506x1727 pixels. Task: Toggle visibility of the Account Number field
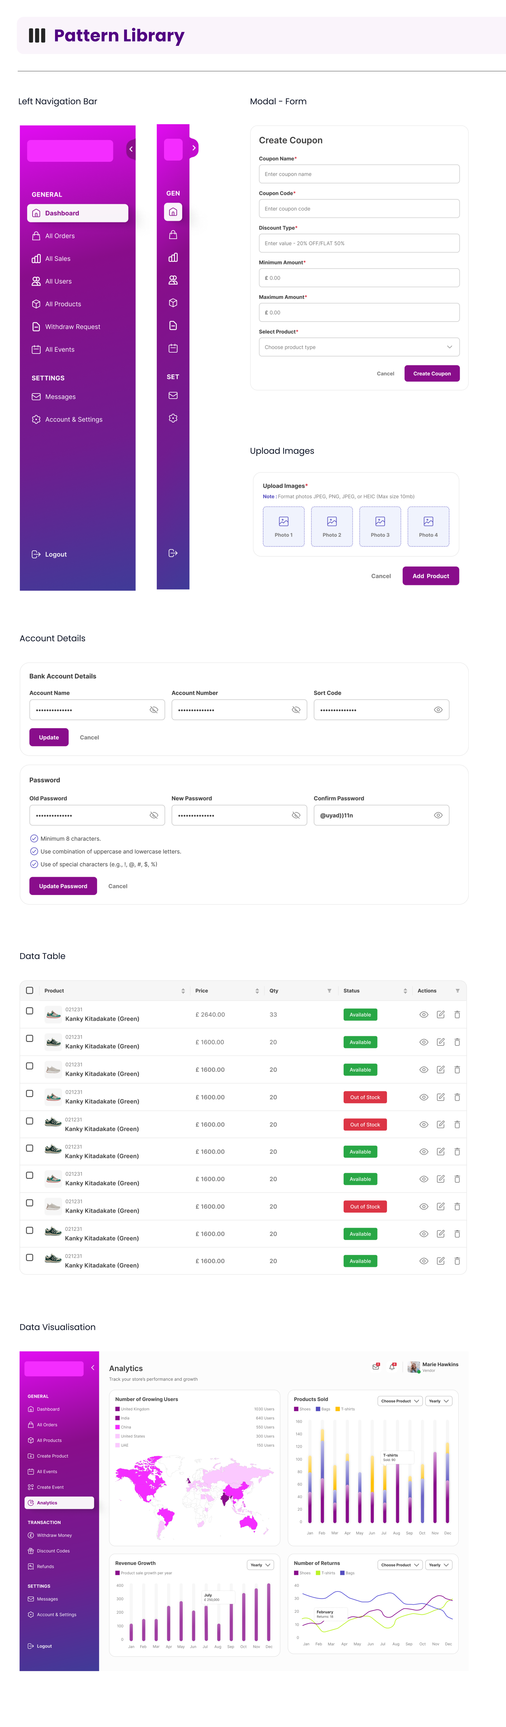click(x=296, y=710)
